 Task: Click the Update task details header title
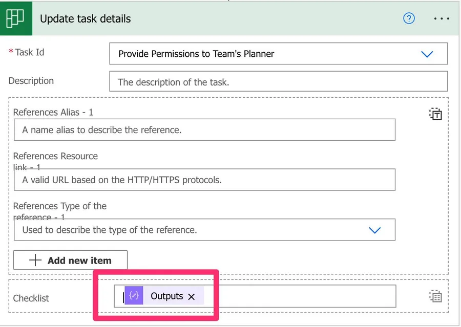click(86, 19)
